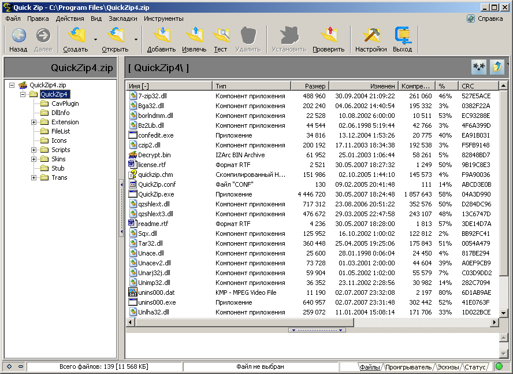Expand the Skins folder tree node
This screenshot has height=374, width=513.
34,159
